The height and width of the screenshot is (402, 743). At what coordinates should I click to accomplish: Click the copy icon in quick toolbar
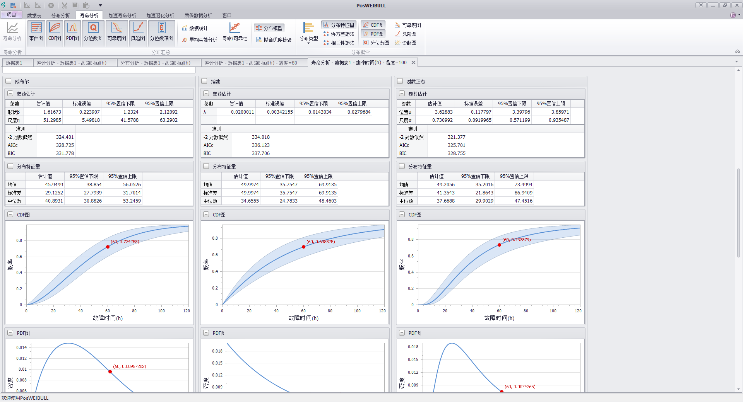(x=75, y=5)
